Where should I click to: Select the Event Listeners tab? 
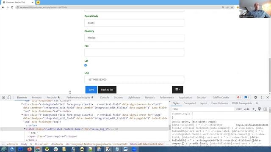tap(220, 103)
